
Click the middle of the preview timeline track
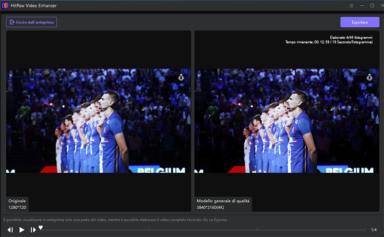coord(202,230)
